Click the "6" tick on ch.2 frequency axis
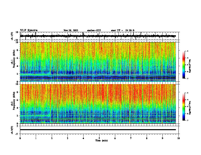This screenshot has width=201, height=155. 18,100
